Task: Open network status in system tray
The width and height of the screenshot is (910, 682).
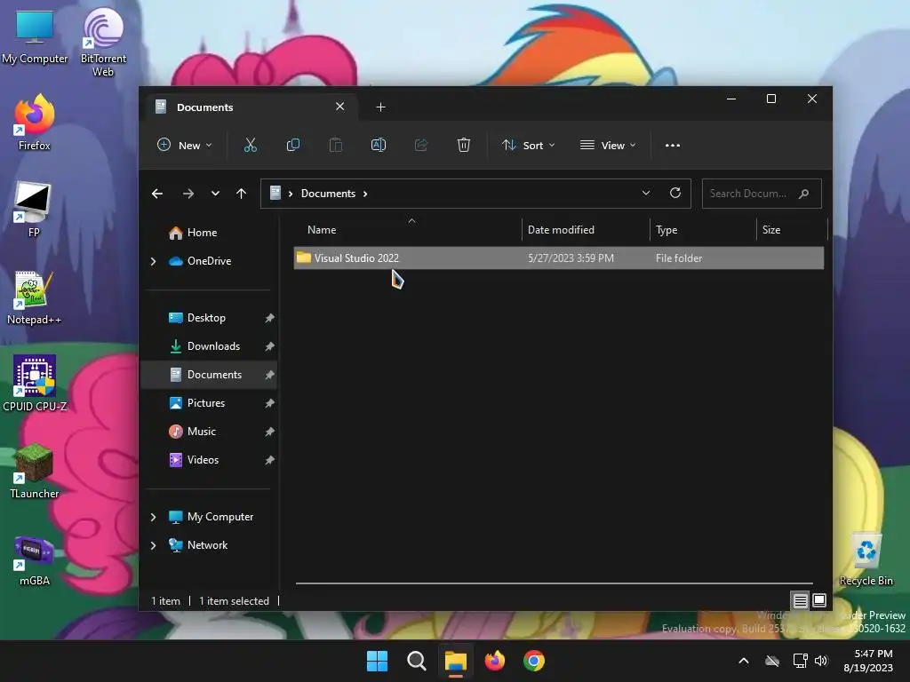Action: tap(800, 661)
